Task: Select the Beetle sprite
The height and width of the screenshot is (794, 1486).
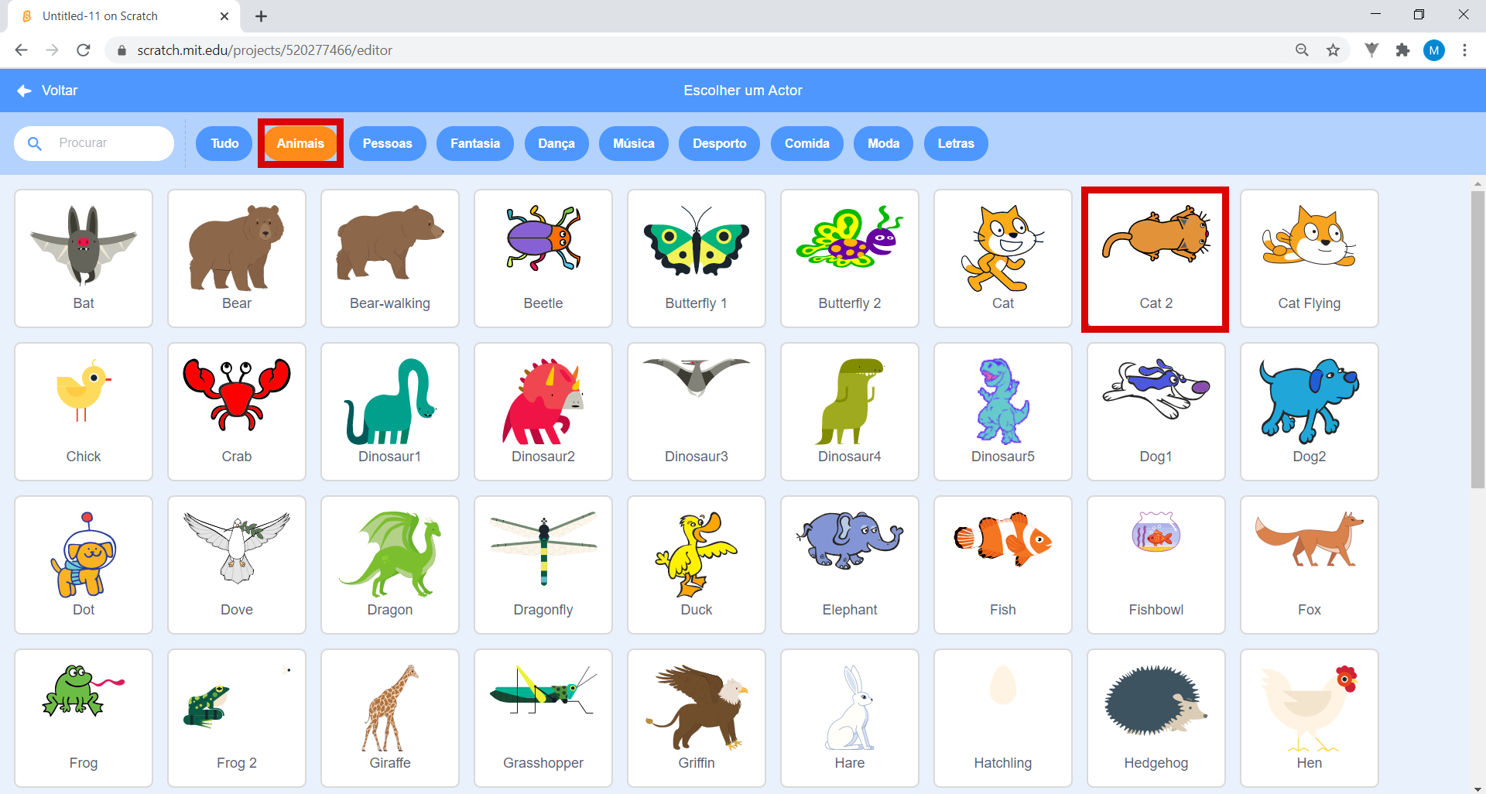Action: [x=543, y=258]
